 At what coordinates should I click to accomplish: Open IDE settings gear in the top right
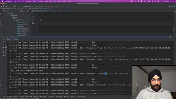pyautogui.click(x=172, y=6)
